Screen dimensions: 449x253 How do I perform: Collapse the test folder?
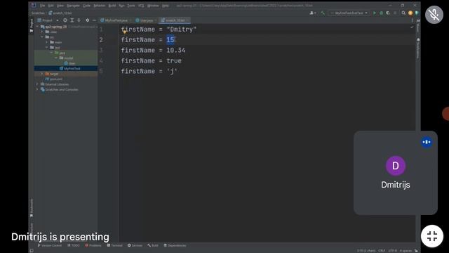pyautogui.click(x=47, y=47)
